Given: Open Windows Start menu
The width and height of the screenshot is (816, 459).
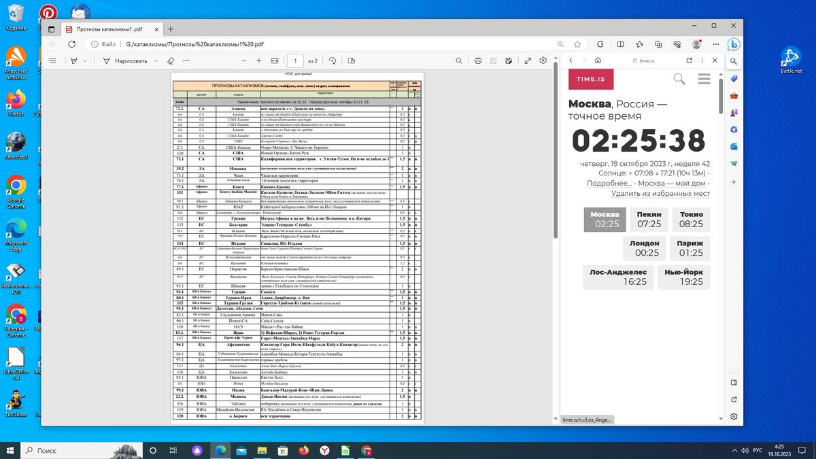Looking at the screenshot, I should point(12,450).
